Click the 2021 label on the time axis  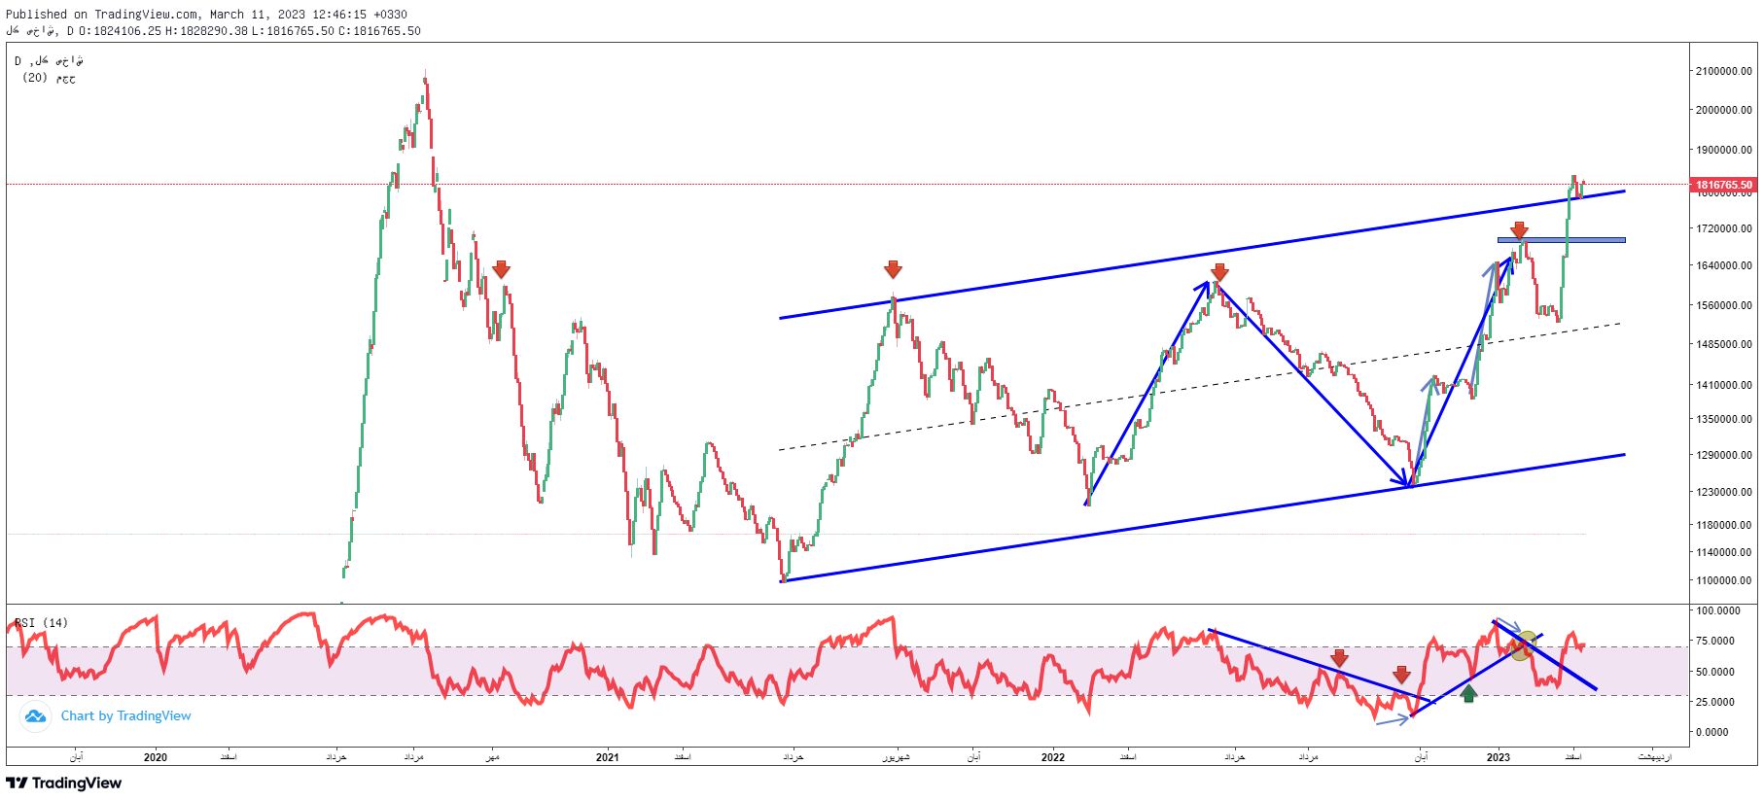pos(607,758)
